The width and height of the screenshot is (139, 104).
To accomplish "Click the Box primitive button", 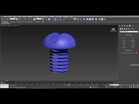I will click(124, 39).
